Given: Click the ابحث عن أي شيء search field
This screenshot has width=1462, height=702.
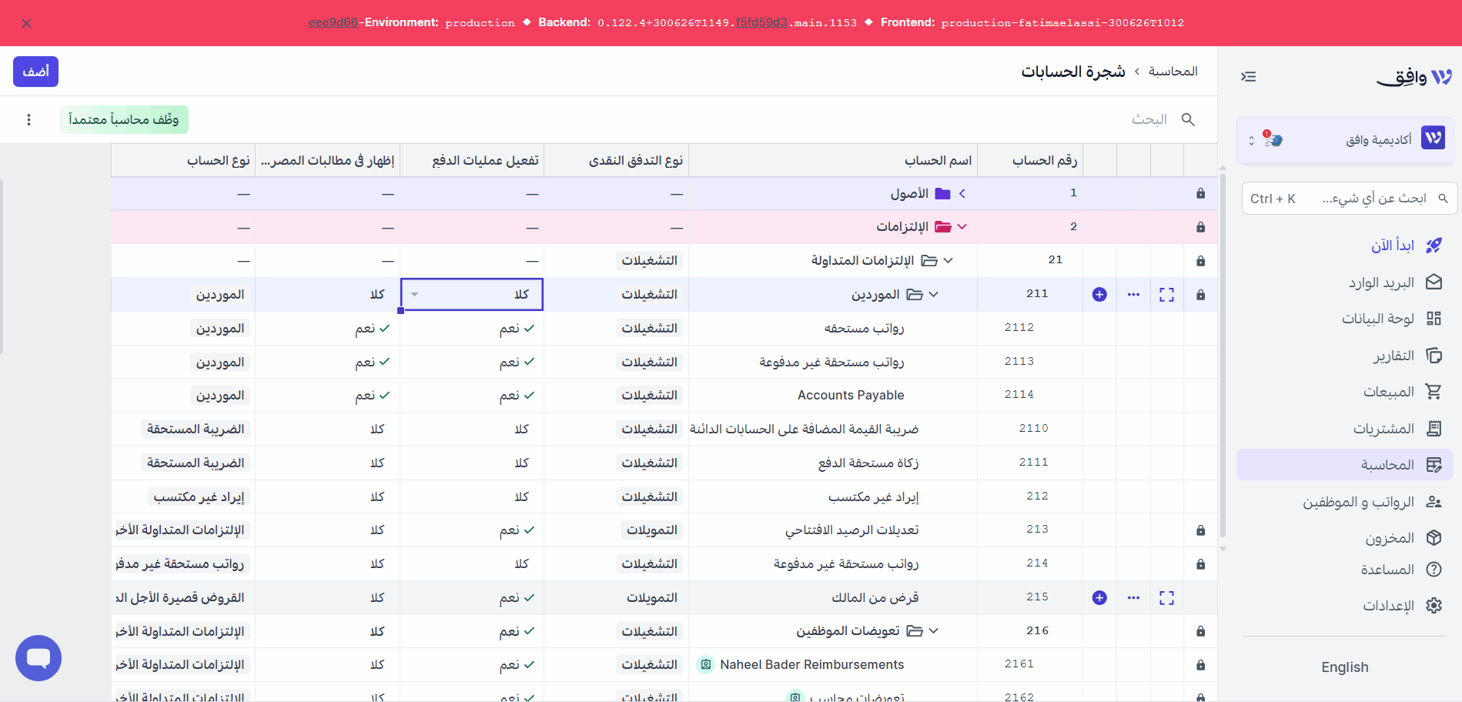Looking at the screenshot, I should point(1348,199).
